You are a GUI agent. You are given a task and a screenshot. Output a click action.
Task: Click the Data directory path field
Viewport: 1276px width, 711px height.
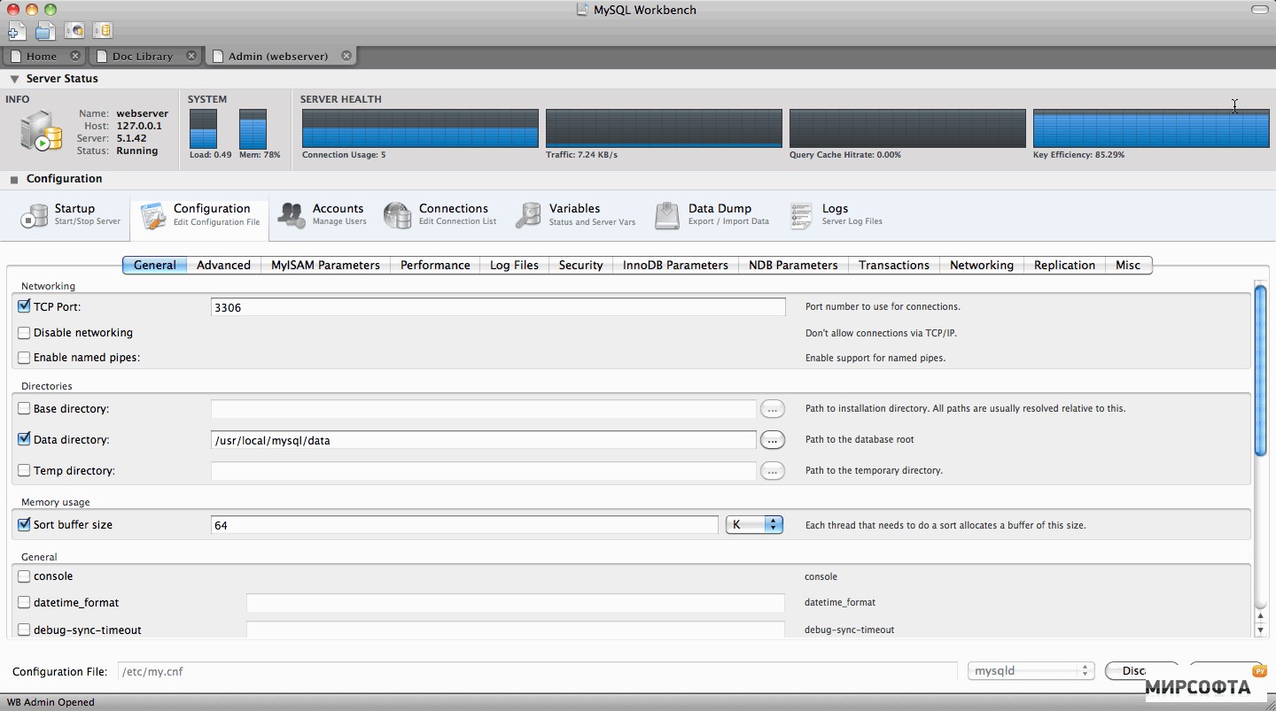484,440
